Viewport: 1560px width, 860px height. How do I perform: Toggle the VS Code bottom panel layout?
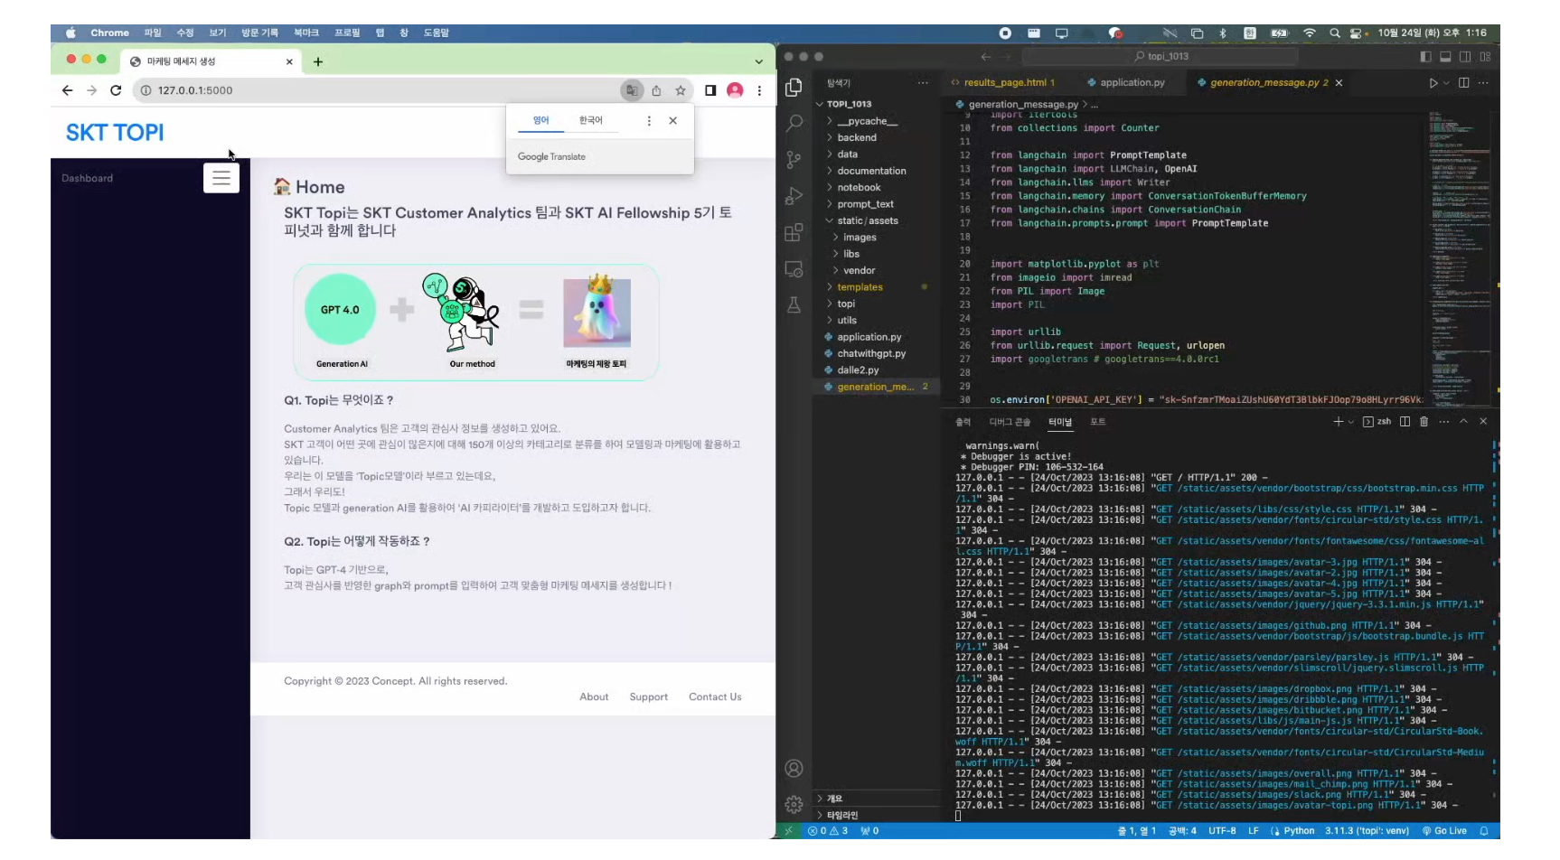point(1445,57)
